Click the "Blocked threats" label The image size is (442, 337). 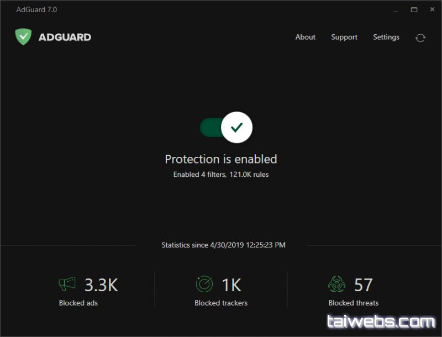[x=353, y=303]
